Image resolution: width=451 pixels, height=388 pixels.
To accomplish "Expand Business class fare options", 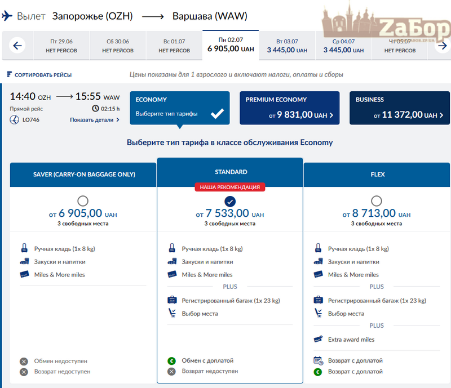I will [x=400, y=108].
